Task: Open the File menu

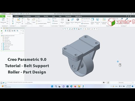Action: pos(3,16)
